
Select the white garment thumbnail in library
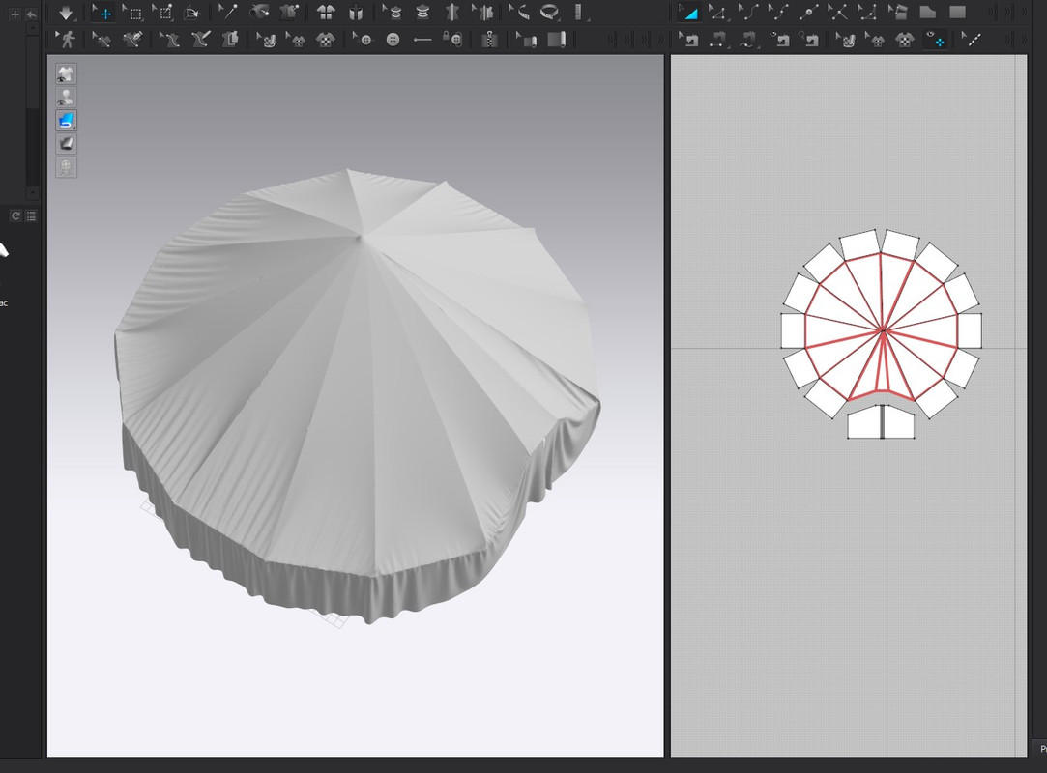coord(3,250)
